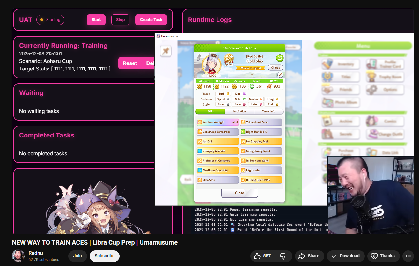Image resolution: width=419 pixels, height=266 pixels.
Task: Click the pencil edit icon under Change
Action: (280, 75)
